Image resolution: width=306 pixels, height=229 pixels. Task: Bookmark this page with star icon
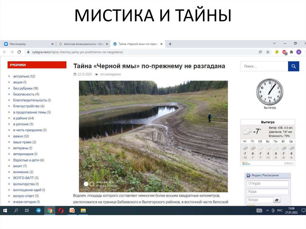tap(268, 52)
